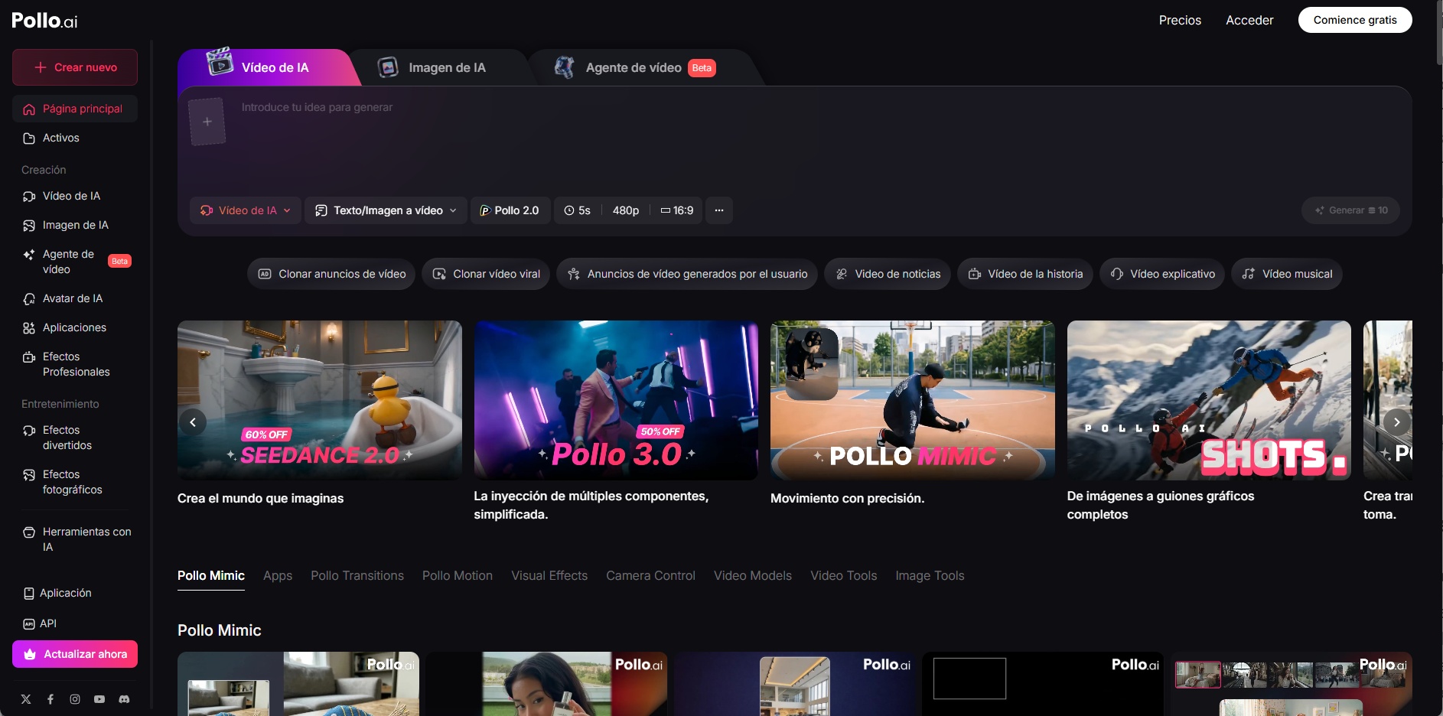This screenshot has height=716, width=1443.
Task: Open Herramientas con IA in sidebar
Action: click(75, 539)
